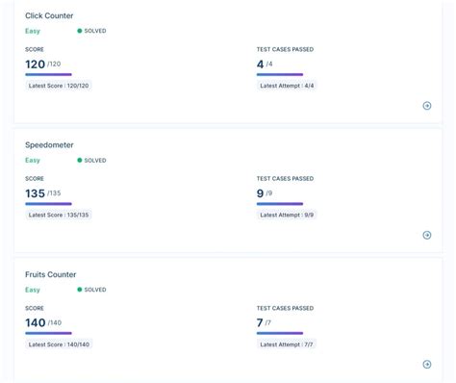
Task: Select the Latest Score : 140/140 badge
Action: click(x=59, y=345)
